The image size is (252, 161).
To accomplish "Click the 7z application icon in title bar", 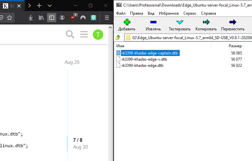I will tap(119, 5).
